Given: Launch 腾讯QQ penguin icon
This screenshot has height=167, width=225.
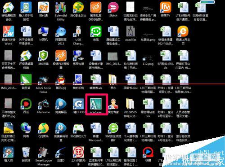Looking at the screenshot, I should [x=61, y=79].
